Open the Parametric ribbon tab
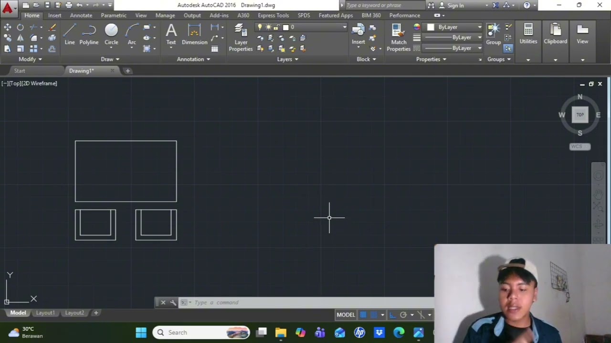The image size is (611, 343). click(114, 15)
